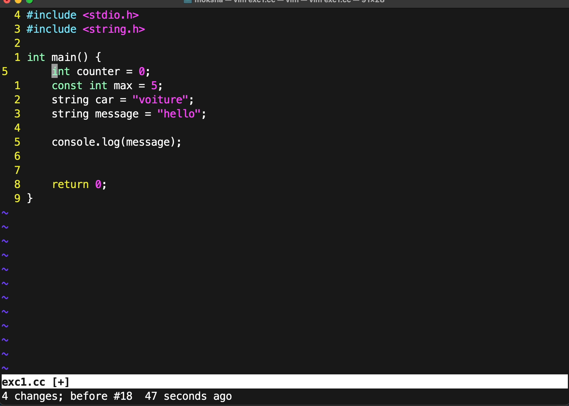Click the closing brace of main
Viewport: 569px width, 406px height.
tap(30, 198)
